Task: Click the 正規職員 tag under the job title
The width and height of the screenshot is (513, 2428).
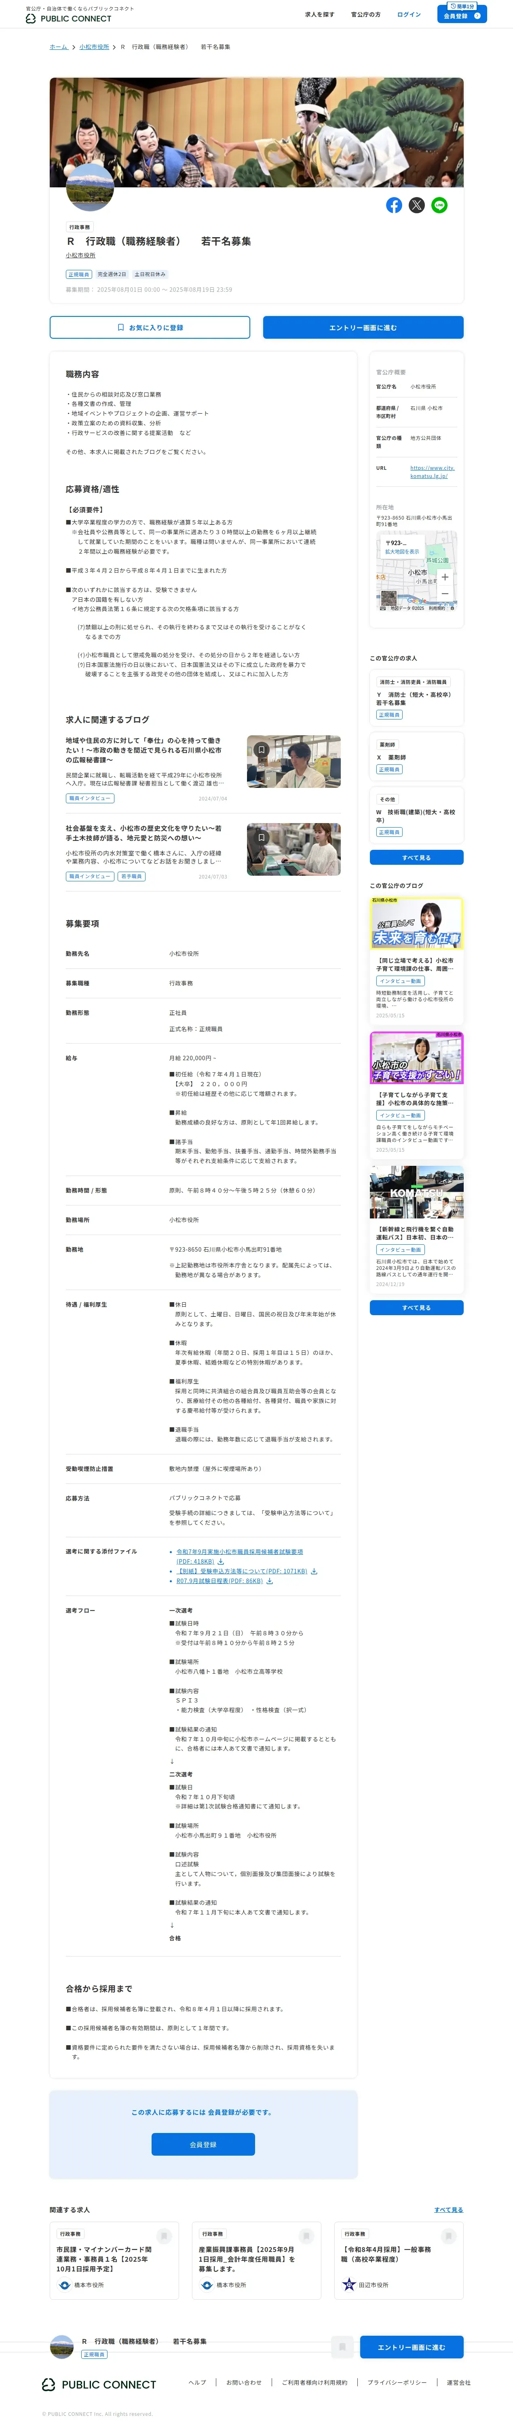Action: point(79,274)
